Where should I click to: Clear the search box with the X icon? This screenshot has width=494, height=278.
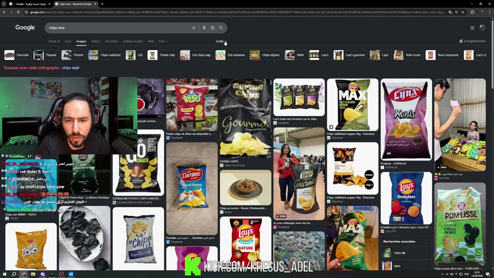pos(194,28)
